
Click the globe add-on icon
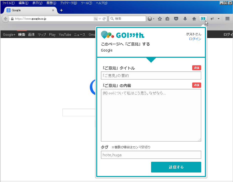point(150,19)
